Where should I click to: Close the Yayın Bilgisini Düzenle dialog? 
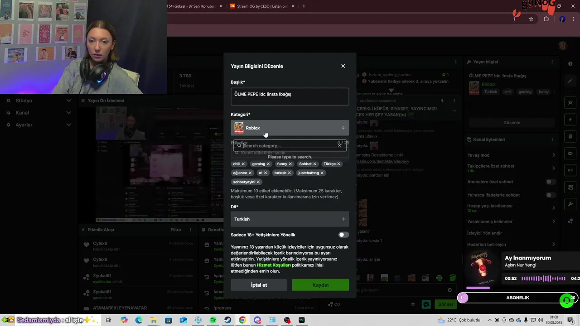[343, 66]
